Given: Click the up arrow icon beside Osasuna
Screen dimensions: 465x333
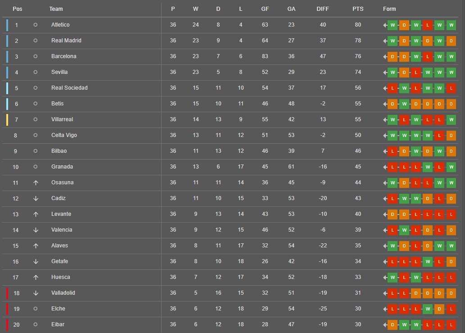Looking at the screenshot, I should (36, 183).
